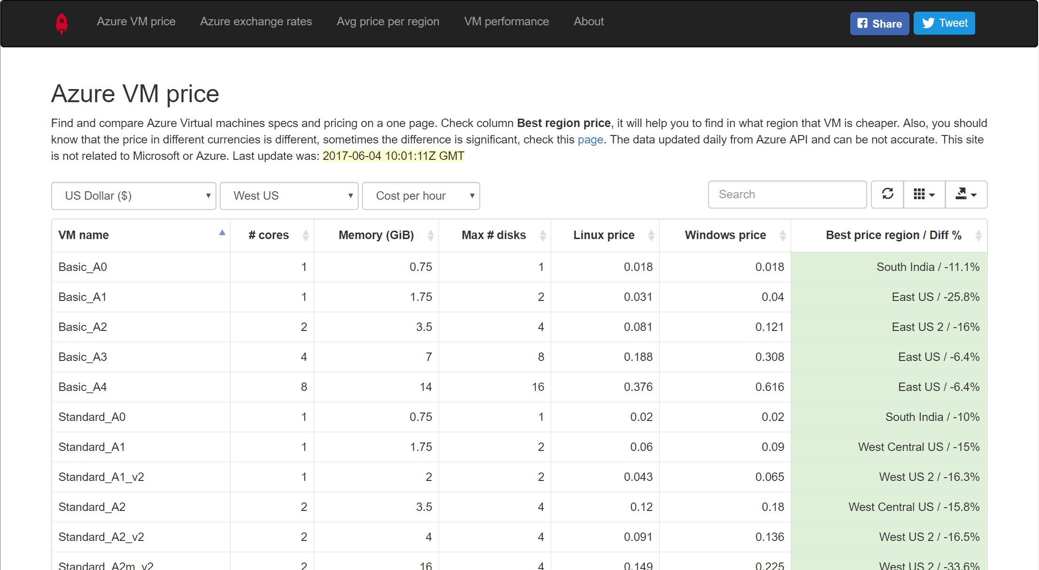This screenshot has height=570, width=1039.
Task: Click 'East US 2 / -16%' cell
Action: [x=889, y=327]
